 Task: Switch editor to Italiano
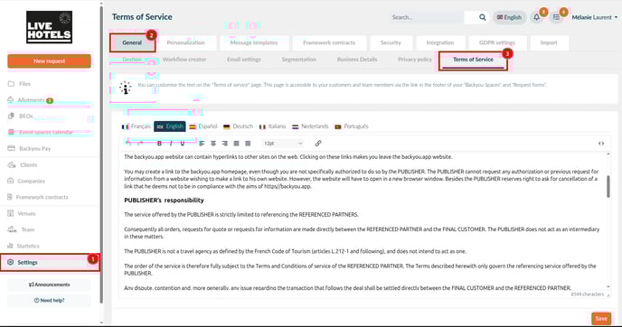(x=272, y=126)
